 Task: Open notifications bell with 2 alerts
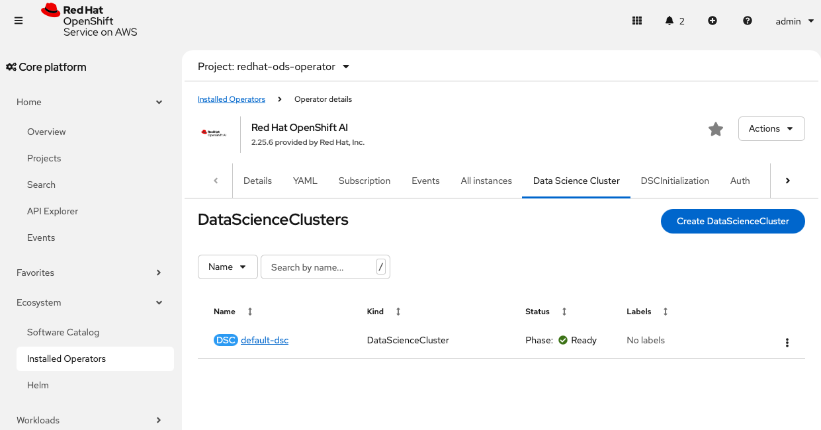point(675,21)
